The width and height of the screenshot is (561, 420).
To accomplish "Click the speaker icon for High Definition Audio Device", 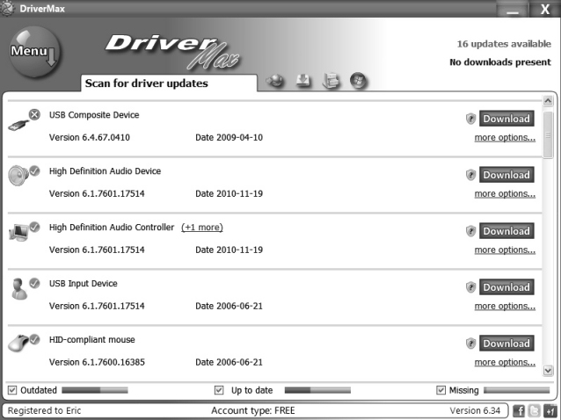I will click(18, 176).
